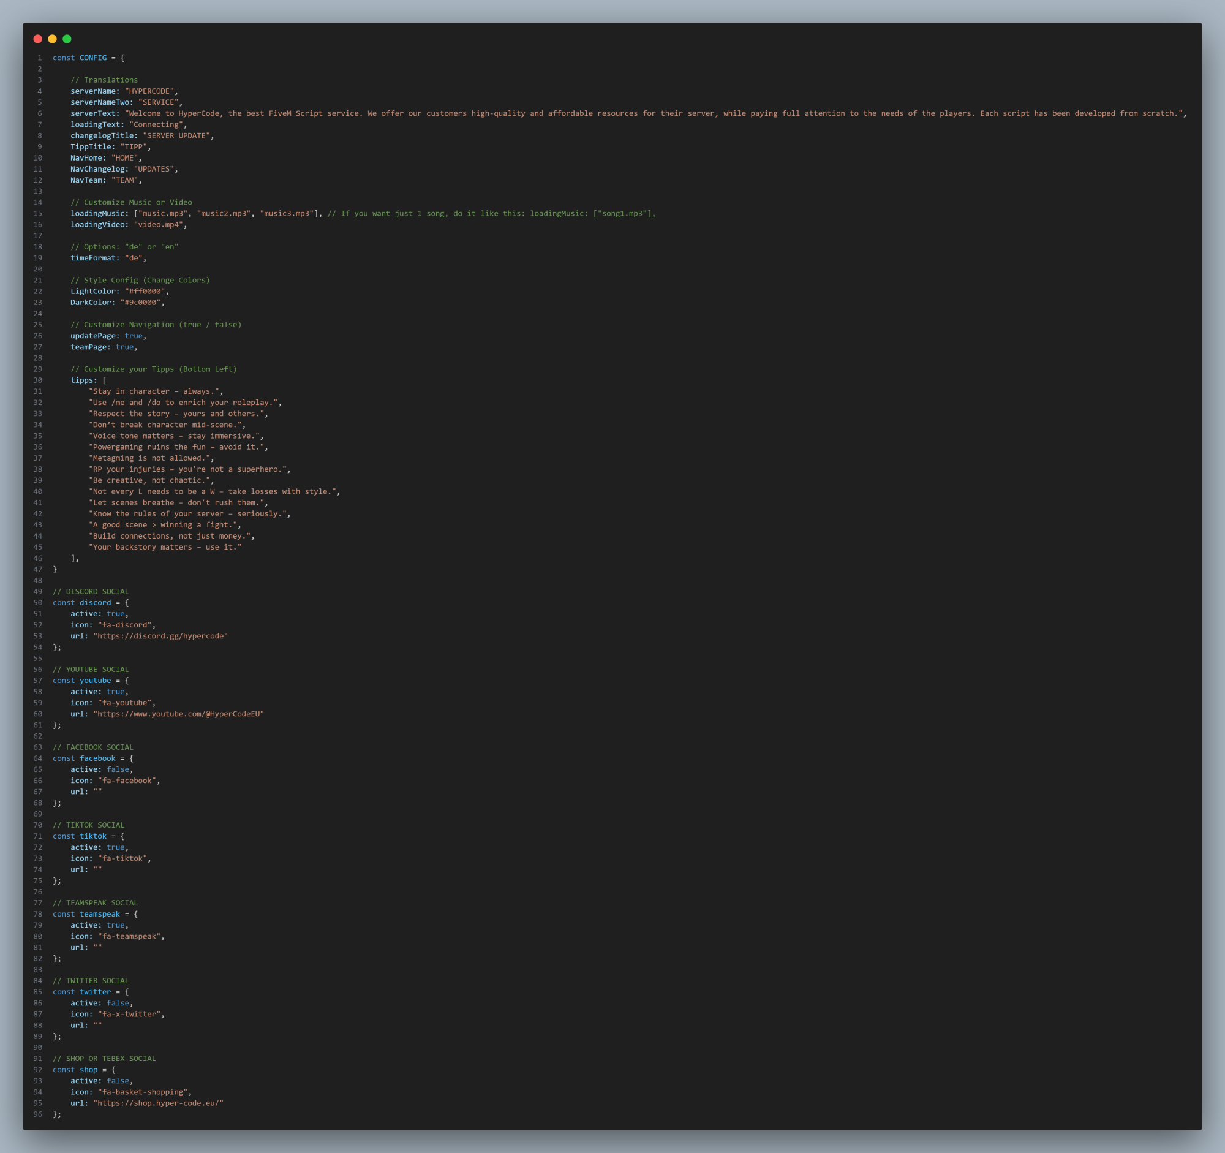Click the LightColor "#ff0000" value

[145, 292]
